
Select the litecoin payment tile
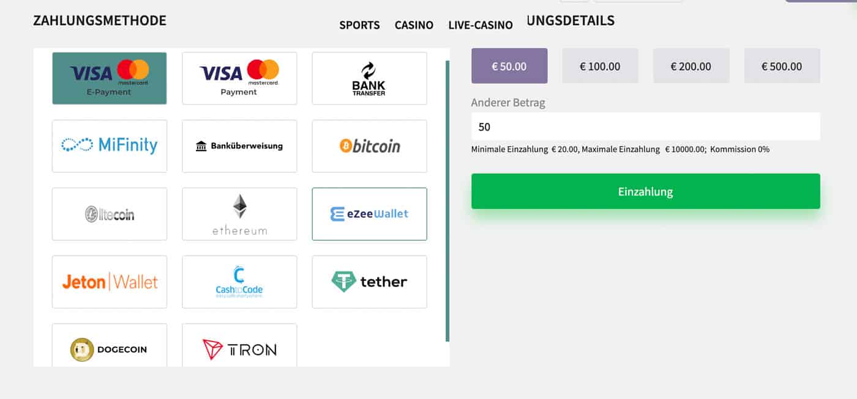pos(110,214)
